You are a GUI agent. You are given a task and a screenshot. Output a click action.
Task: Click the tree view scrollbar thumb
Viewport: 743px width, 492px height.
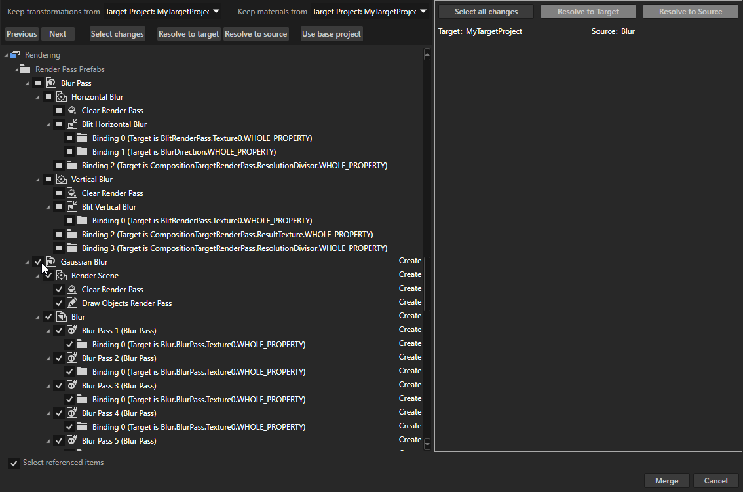(x=427, y=282)
